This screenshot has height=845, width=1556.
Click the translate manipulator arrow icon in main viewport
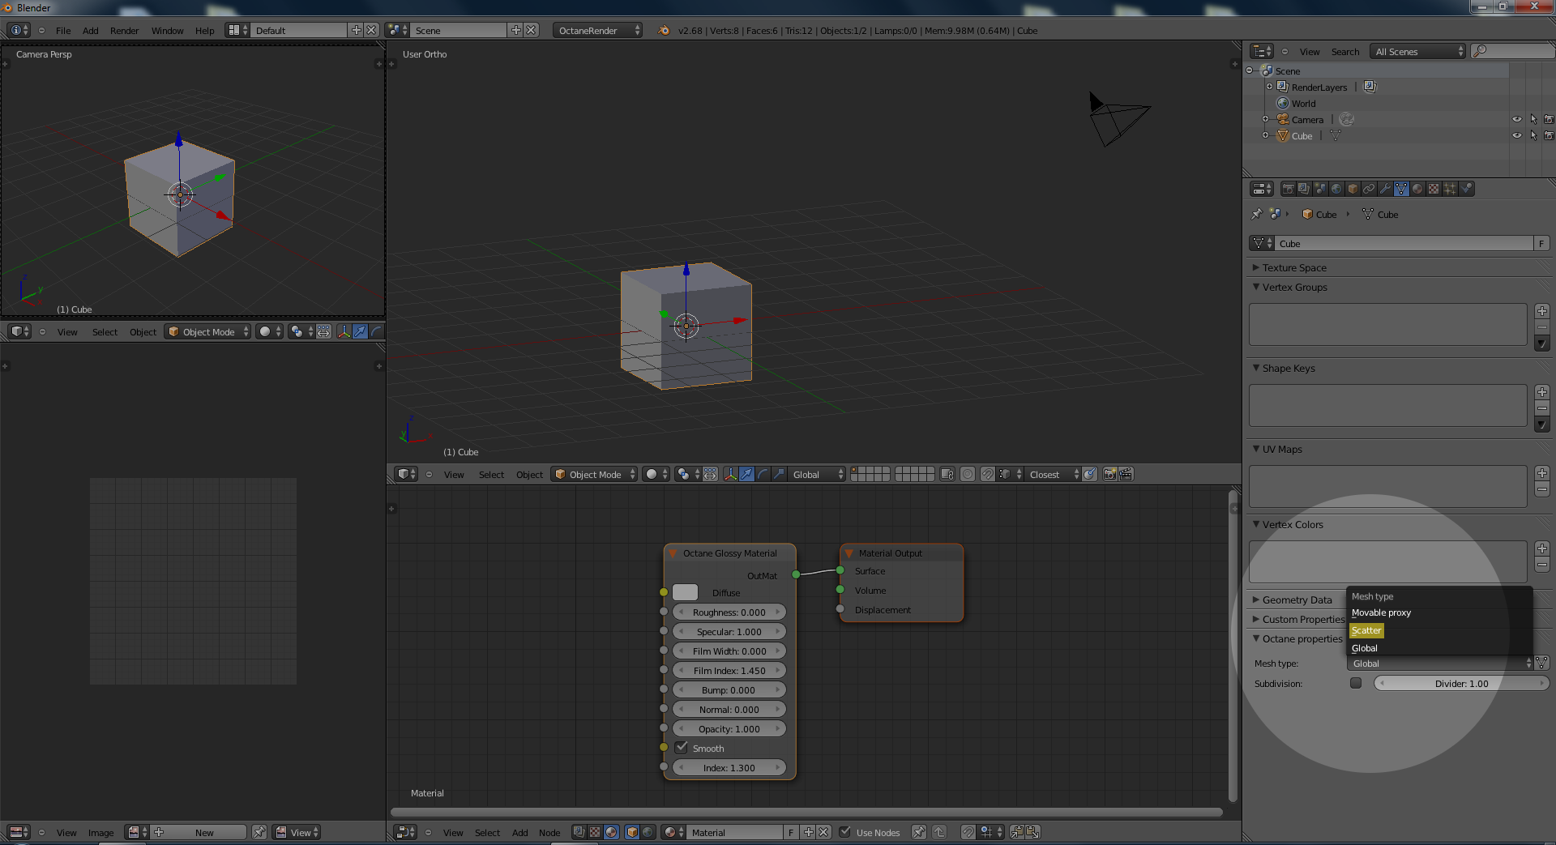pos(746,474)
